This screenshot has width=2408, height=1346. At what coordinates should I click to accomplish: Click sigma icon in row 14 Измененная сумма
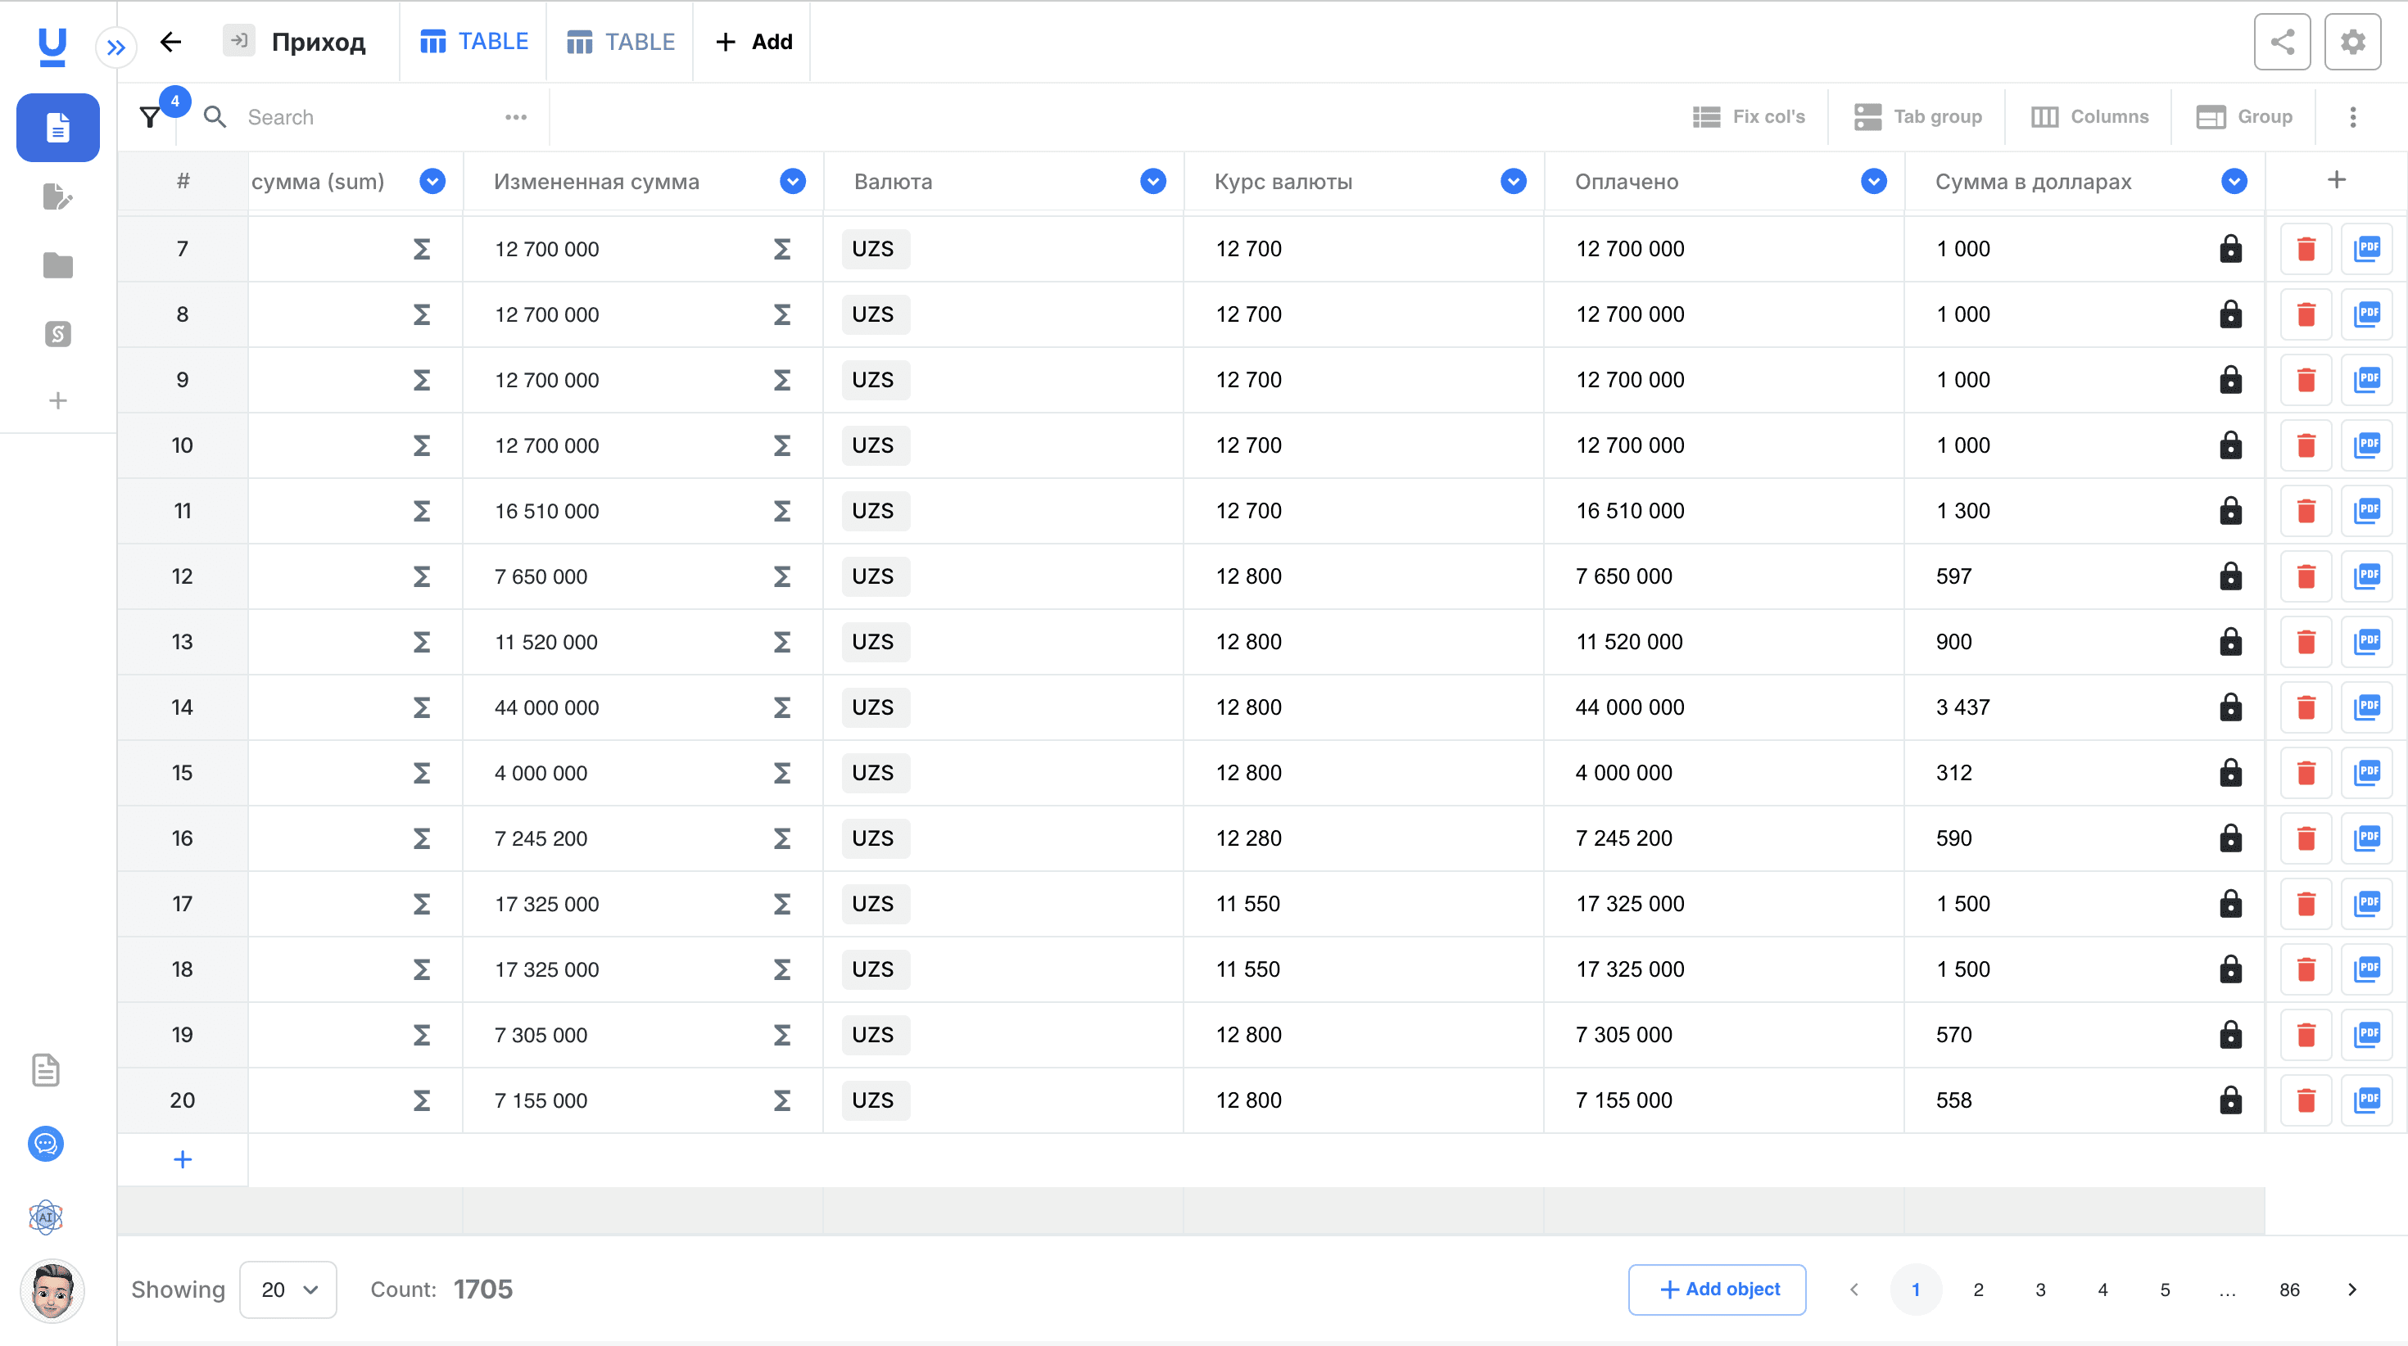point(782,707)
